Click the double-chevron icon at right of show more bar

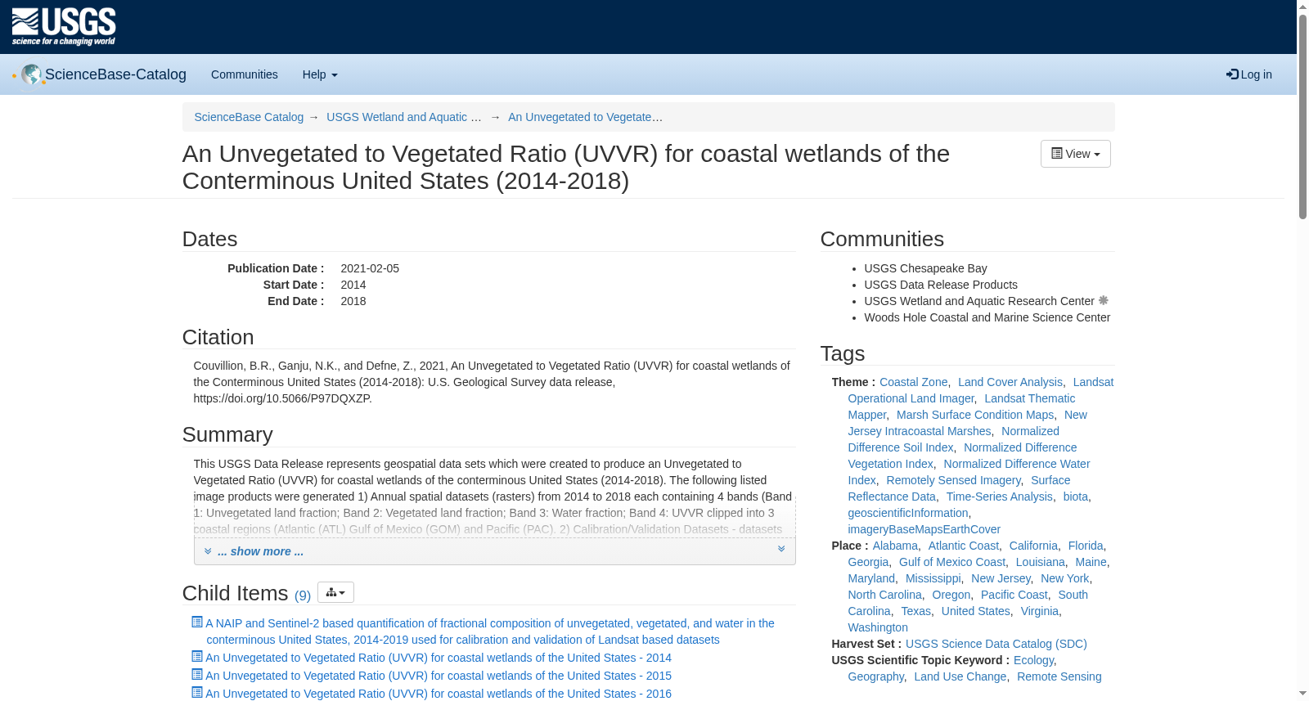tap(781, 549)
